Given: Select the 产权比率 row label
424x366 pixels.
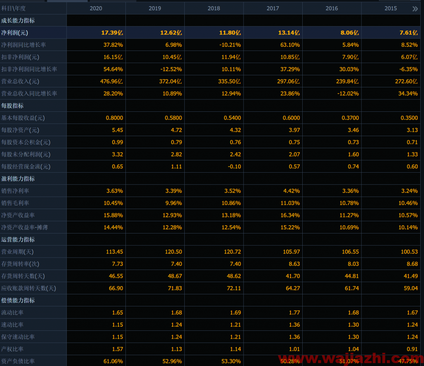Looking at the screenshot, I should pyautogui.click(x=12, y=349).
